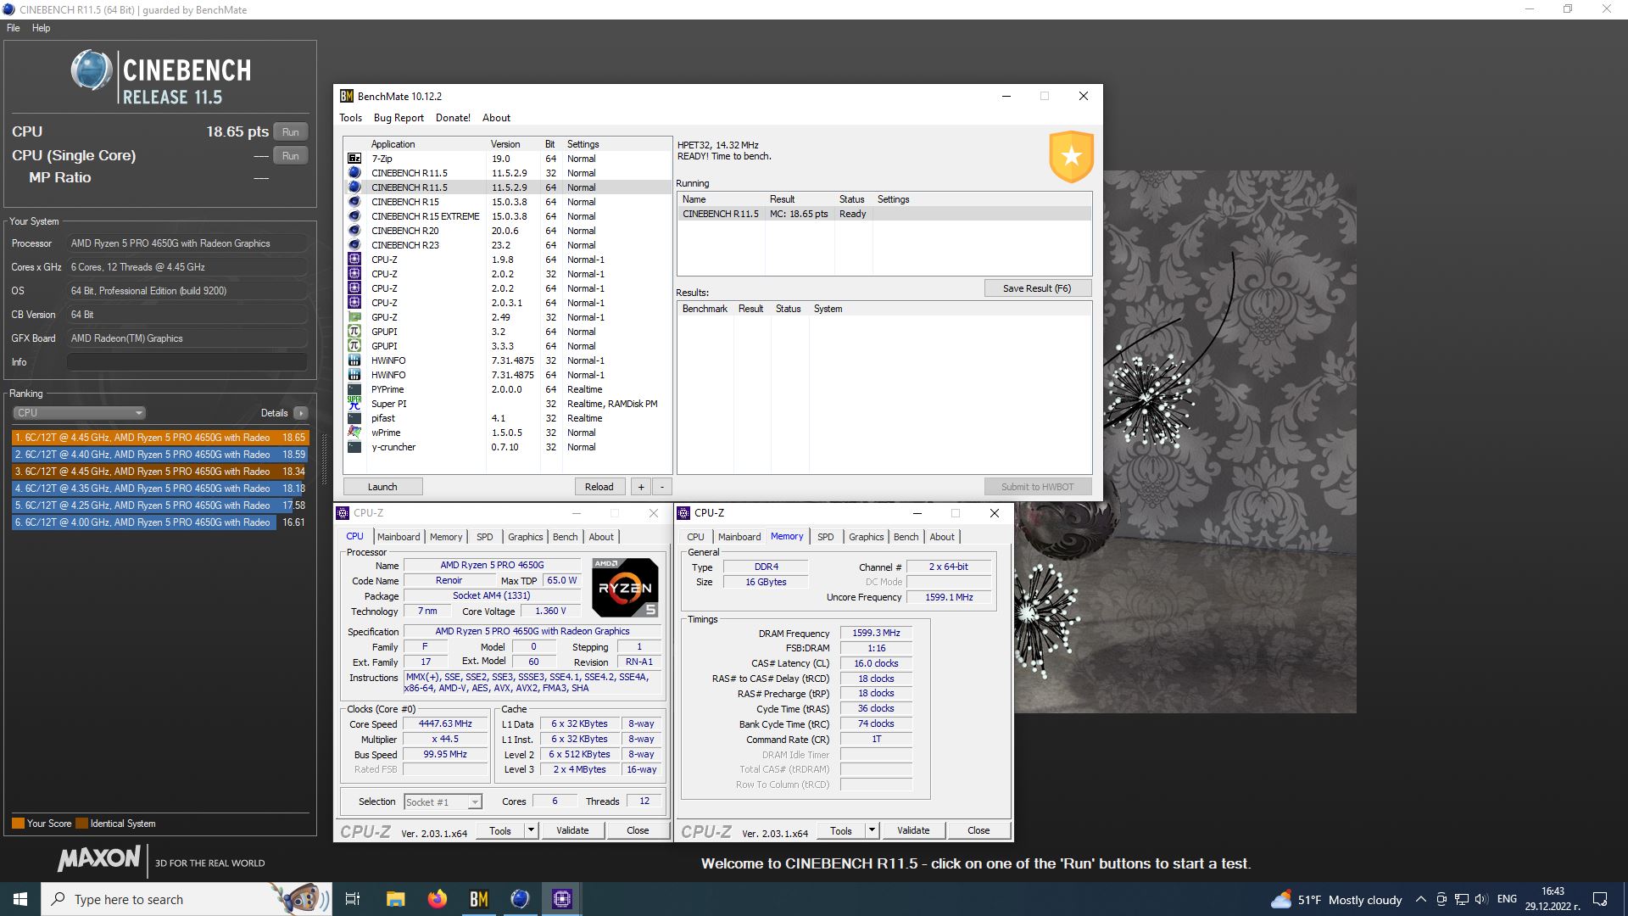
Task: Click the weather widget in taskbar
Action: click(1336, 899)
